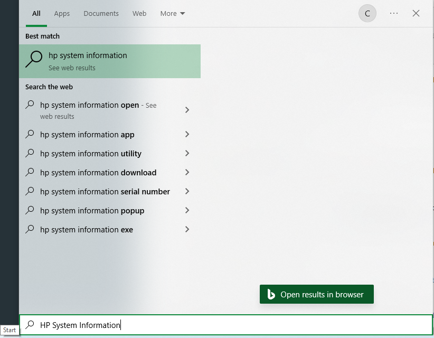434x338 pixels.
Task: Click inside the HP System Information search box
Action: click(x=226, y=325)
